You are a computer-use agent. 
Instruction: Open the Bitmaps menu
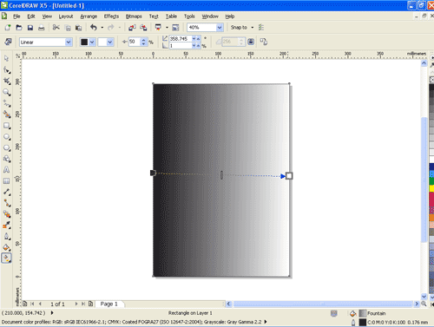point(134,16)
